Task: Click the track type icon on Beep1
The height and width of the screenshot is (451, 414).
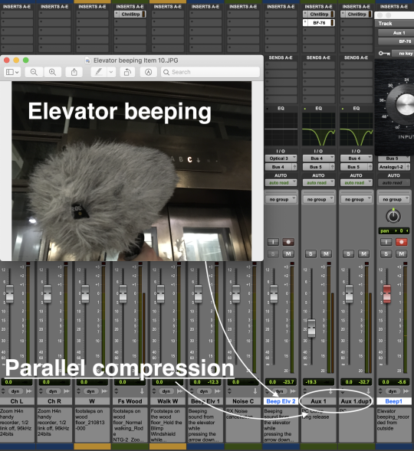Action: point(406,391)
